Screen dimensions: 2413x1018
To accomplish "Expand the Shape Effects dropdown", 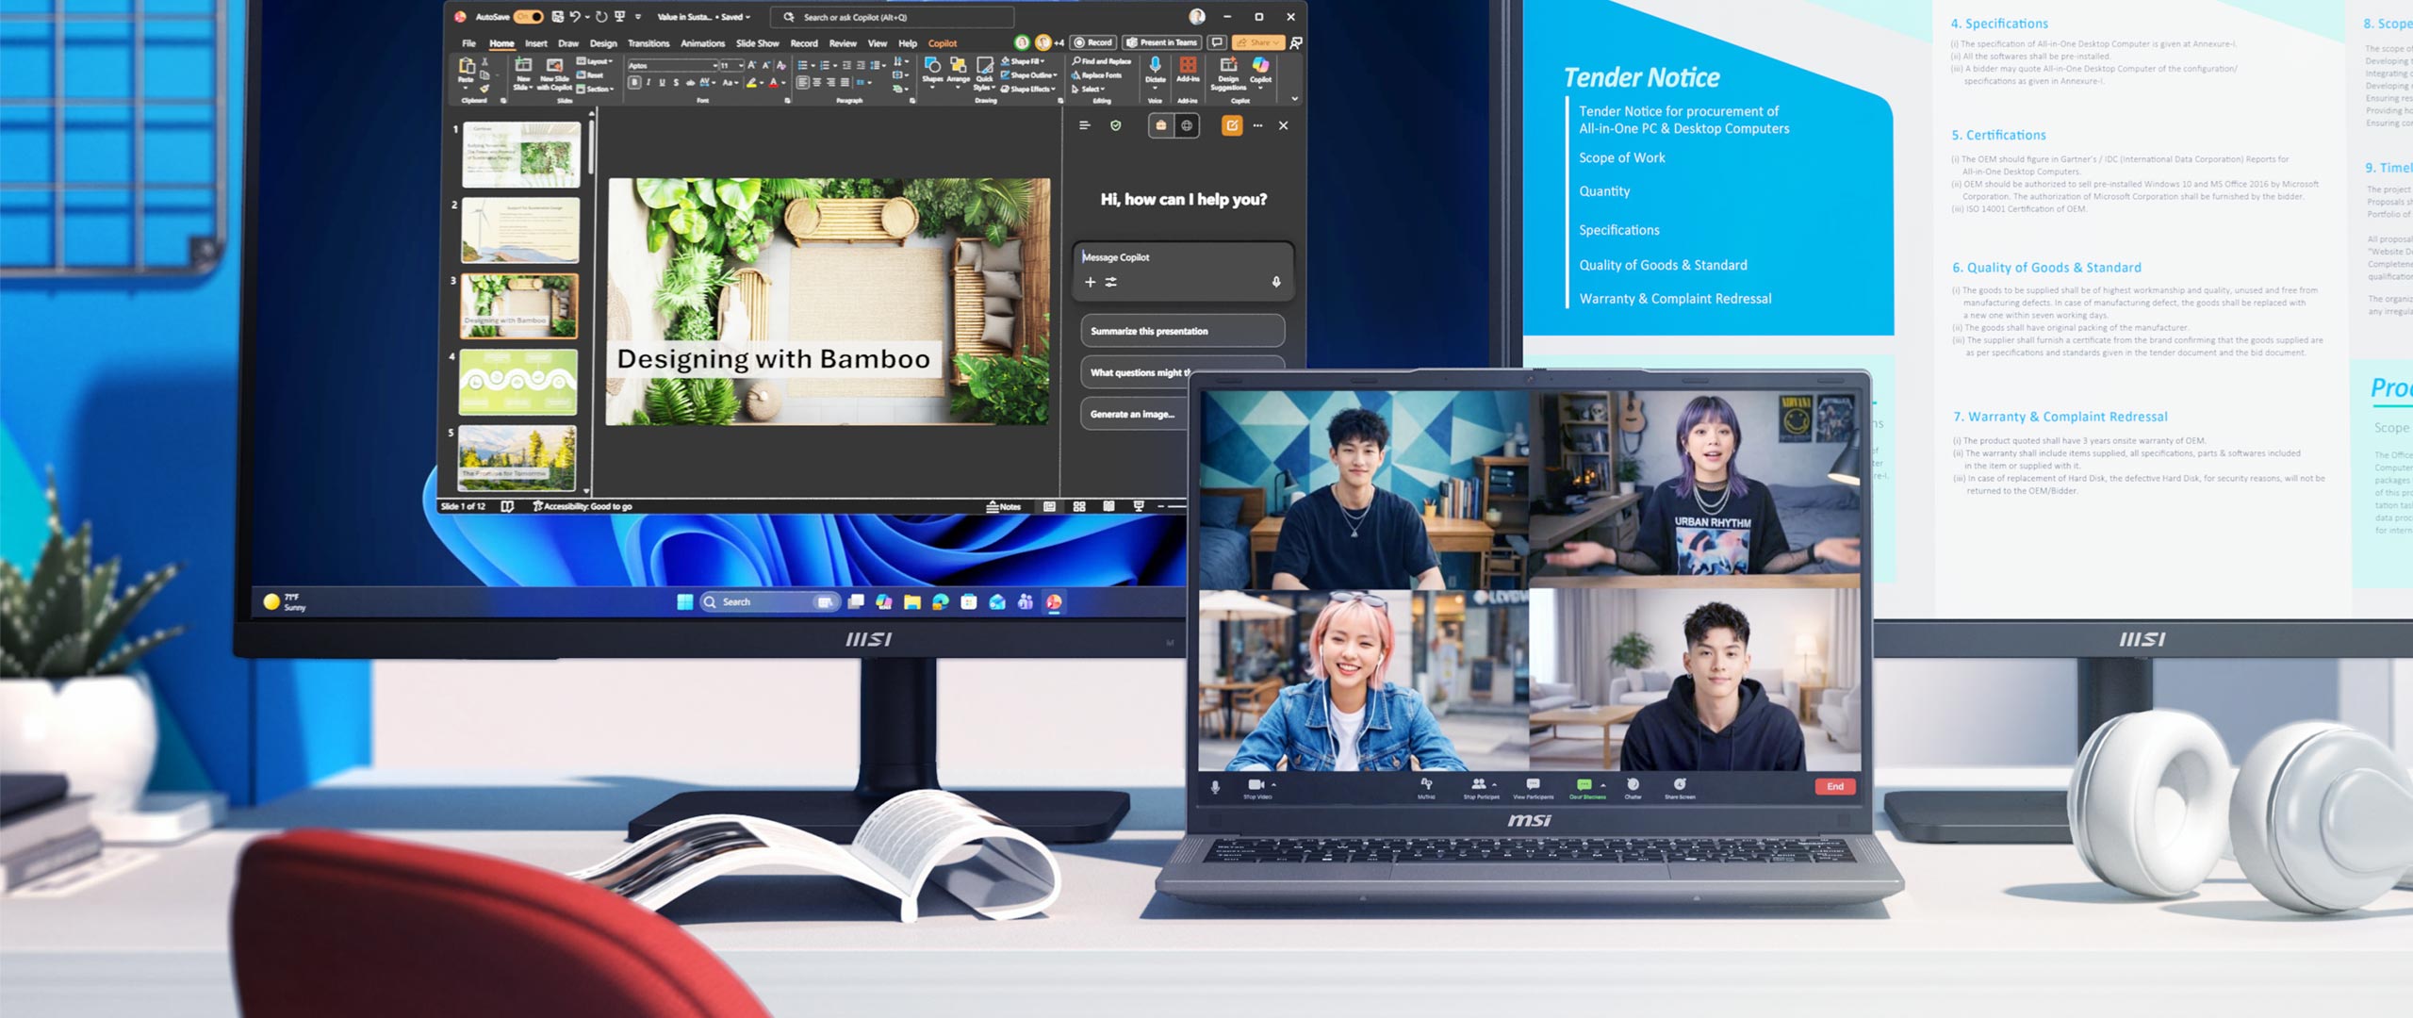I will (x=1028, y=89).
